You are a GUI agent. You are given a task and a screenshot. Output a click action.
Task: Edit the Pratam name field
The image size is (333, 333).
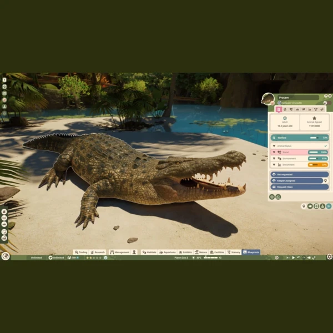pyautogui.click(x=298, y=98)
